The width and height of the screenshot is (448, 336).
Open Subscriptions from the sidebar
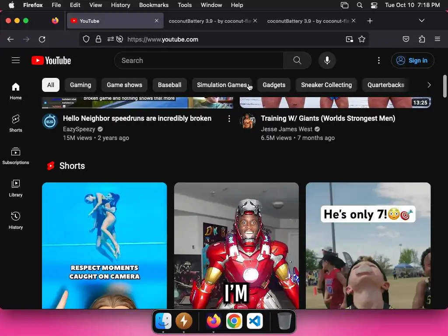tap(16, 156)
